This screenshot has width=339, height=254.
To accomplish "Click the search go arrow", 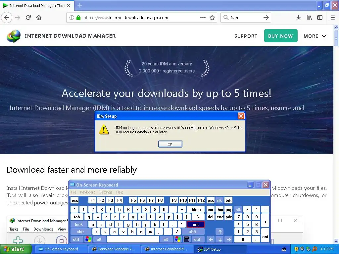I will [x=266, y=18].
